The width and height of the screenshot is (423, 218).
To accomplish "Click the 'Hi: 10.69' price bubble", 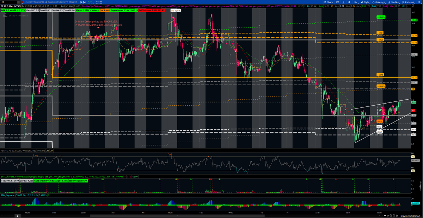I will point(175,11).
